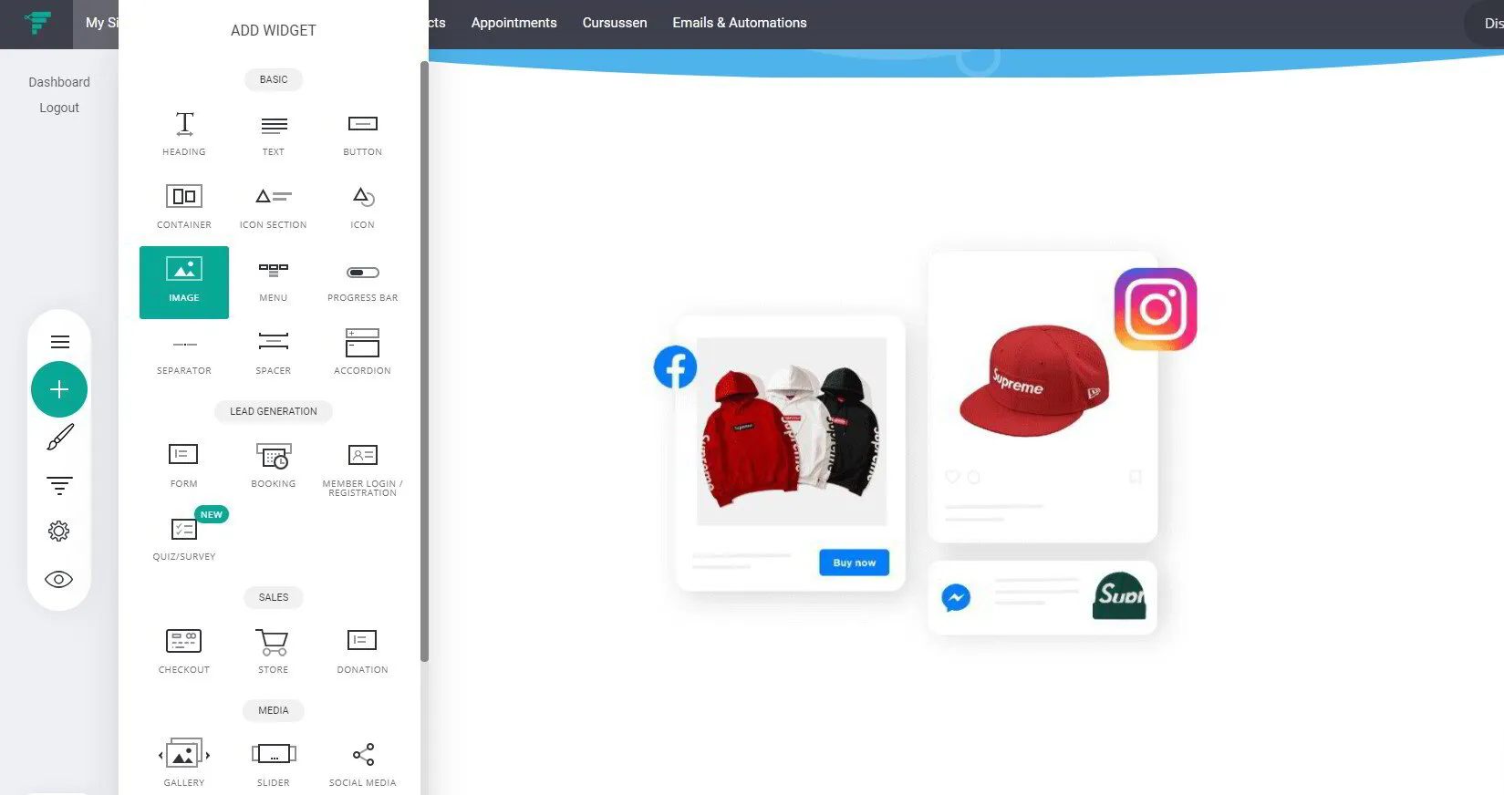Open the hamburger menu in left toolbar
Screen dimensions: 1504x795
(60, 342)
